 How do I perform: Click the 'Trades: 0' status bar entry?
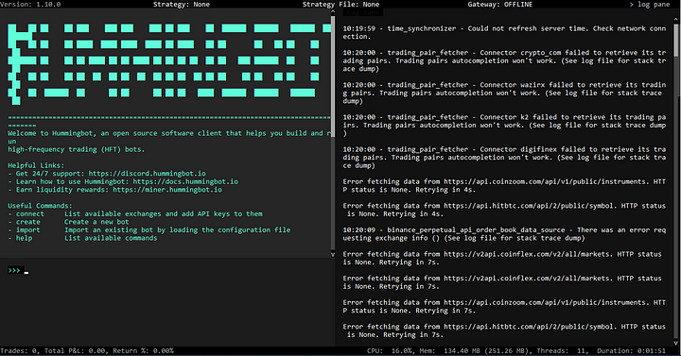click(x=18, y=350)
